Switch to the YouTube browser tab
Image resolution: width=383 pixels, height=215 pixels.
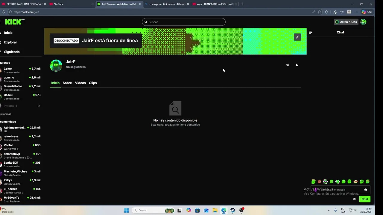click(72, 4)
